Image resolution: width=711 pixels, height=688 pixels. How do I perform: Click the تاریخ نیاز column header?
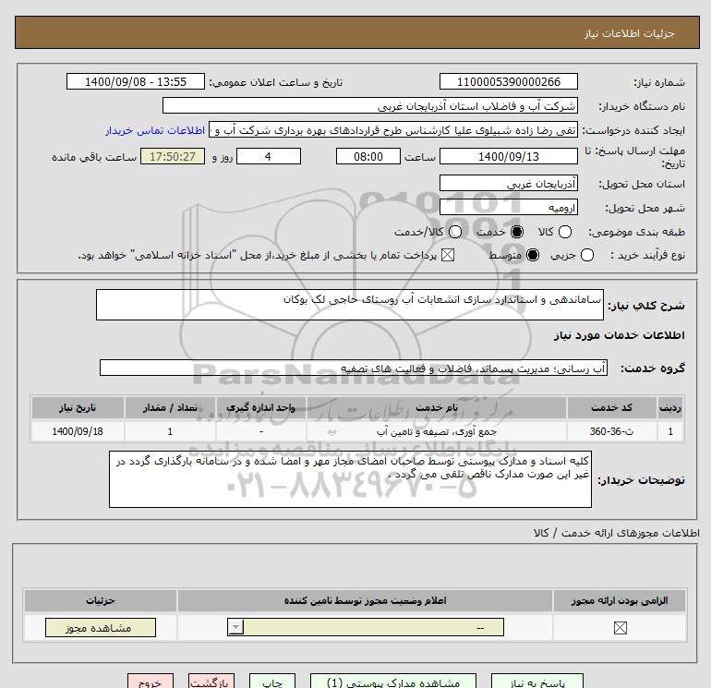click(78, 407)
